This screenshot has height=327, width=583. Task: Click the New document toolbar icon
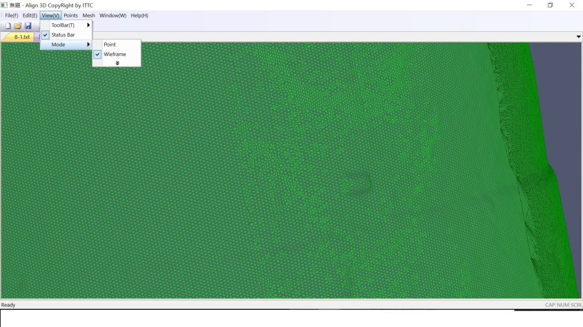point(8,26)
